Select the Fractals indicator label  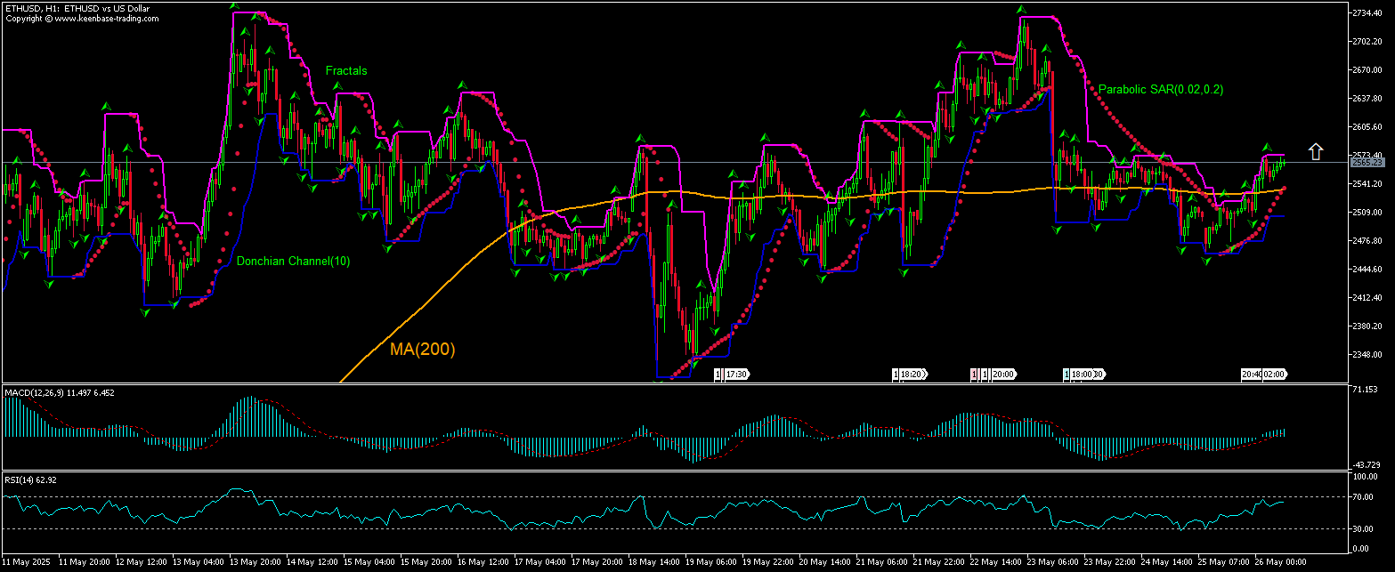point(347,70)
